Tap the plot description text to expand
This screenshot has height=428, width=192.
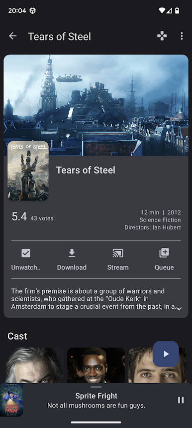pyautogui.click(x=95, y=299)
